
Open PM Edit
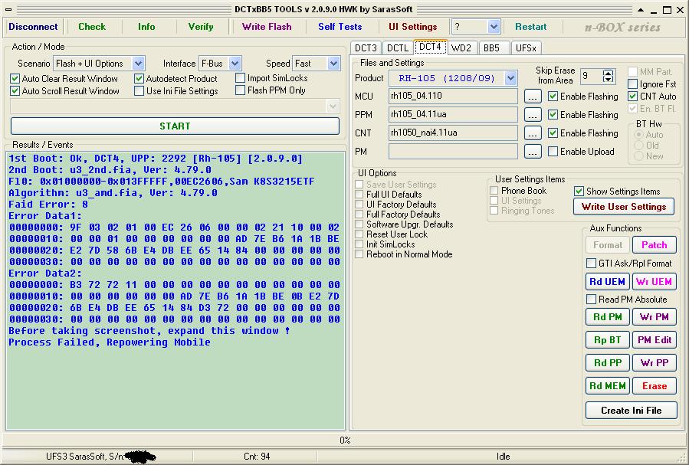coord(654,340)
